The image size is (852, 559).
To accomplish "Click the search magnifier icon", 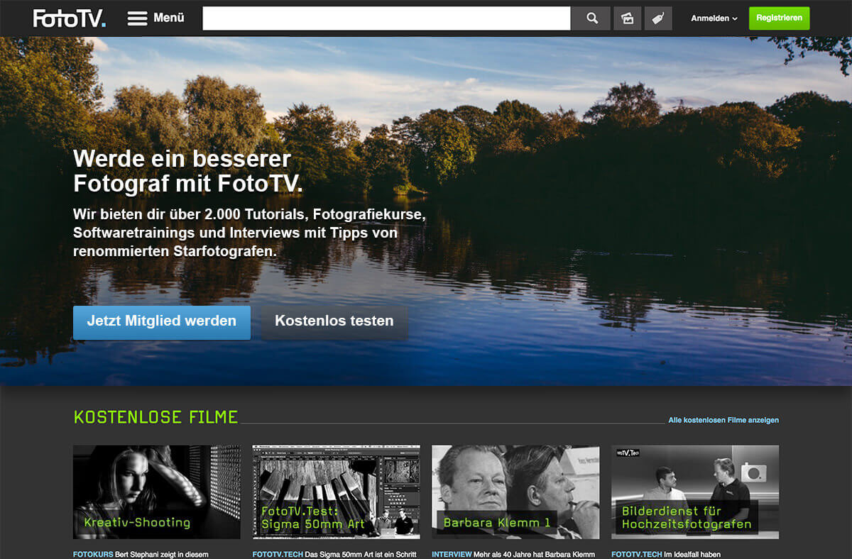I will pos(591,18).
